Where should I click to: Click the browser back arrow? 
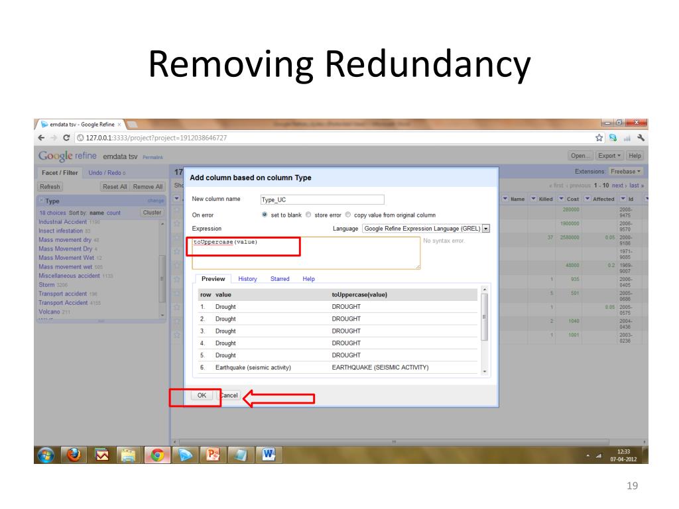(42, 138)
